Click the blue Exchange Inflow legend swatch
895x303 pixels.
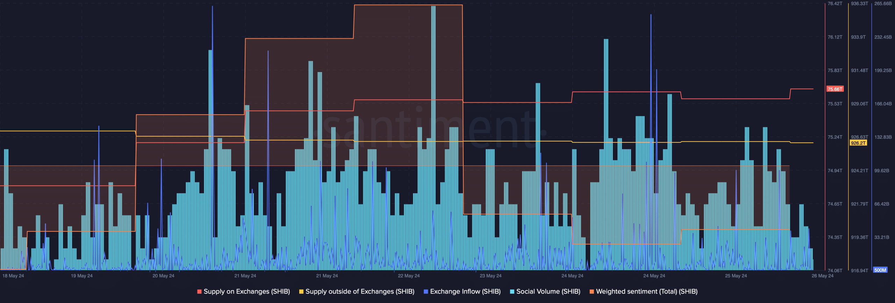click(426, 291)
